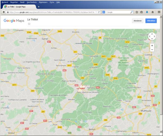Bookmark this page with the star icon
Image resolution: width=163 pixels, height=136 pixels.
137,12
